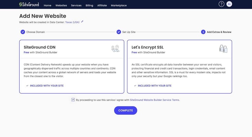Click the CDN included checkmark icon
The height and width of the screenshot is (137, 252).
(27, 86)
